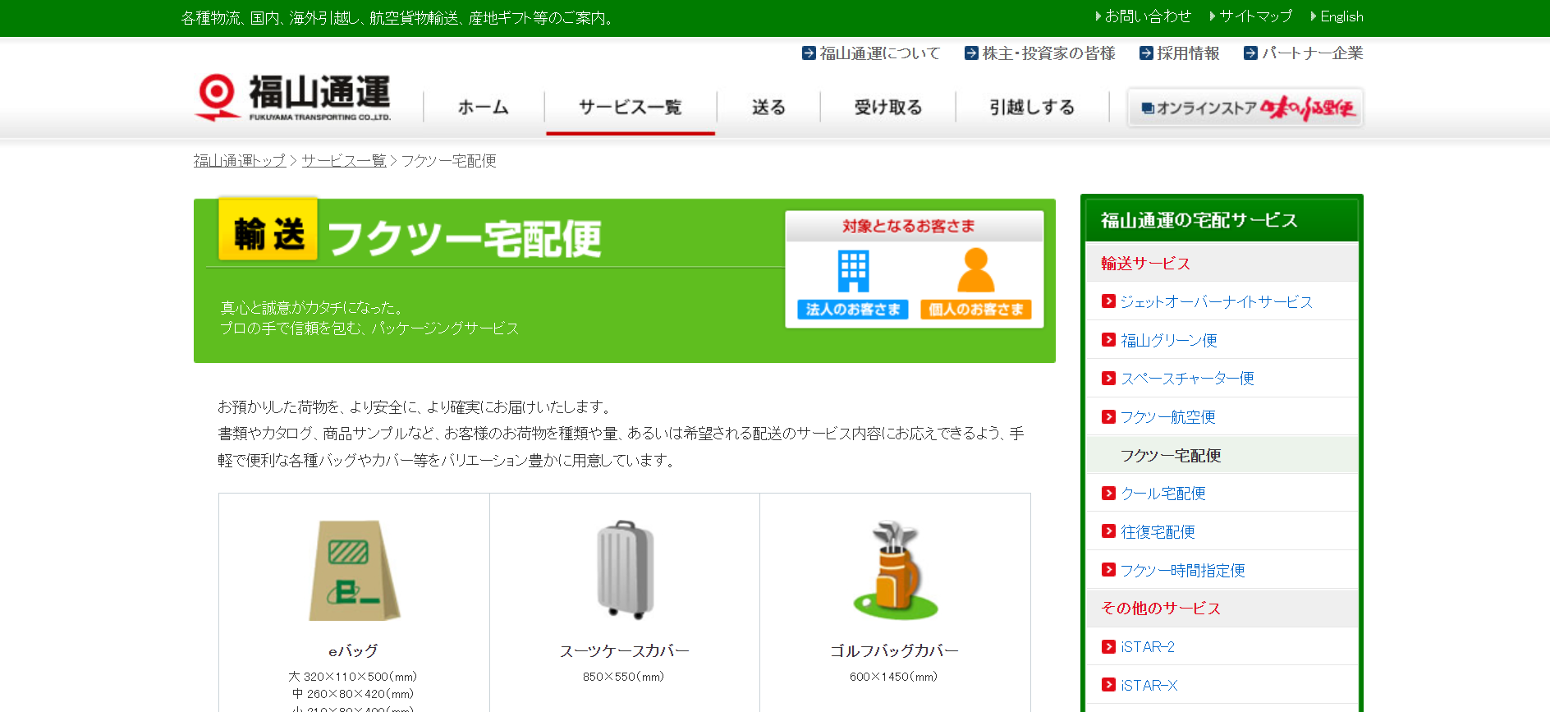Open the online store banner button
1550x712 pixels.
(x=1245, y=108)
